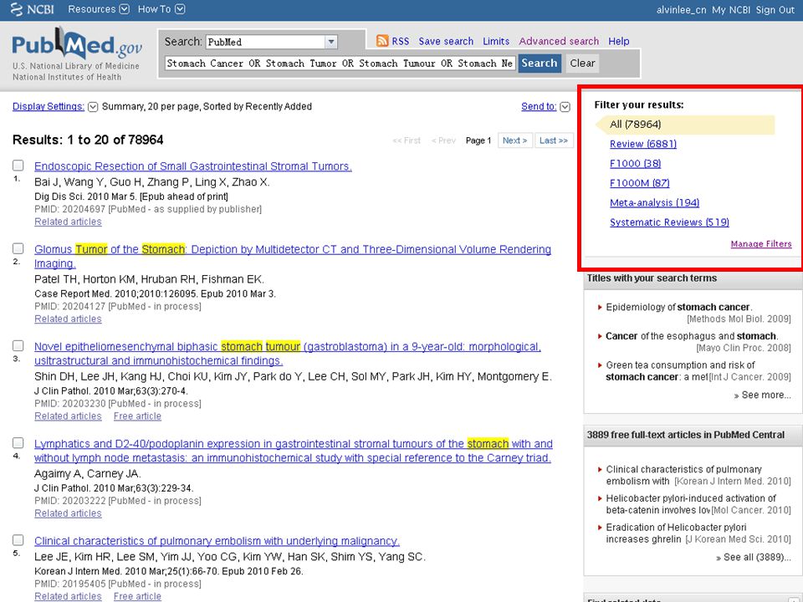Filter results by F1000M (87)
Screen dimensions: 803x602
(x=640, y=183)
